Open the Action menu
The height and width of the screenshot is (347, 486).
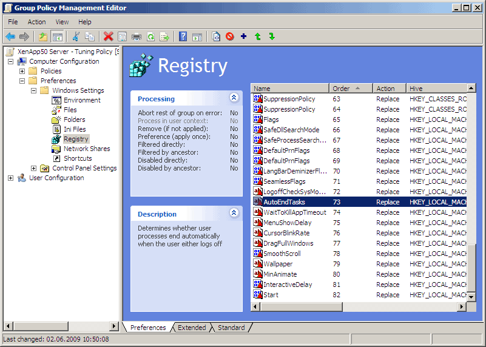tap(36, 22)
